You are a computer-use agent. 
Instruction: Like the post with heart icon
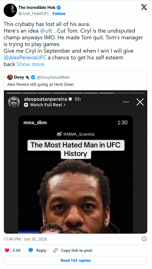[7, 250]
